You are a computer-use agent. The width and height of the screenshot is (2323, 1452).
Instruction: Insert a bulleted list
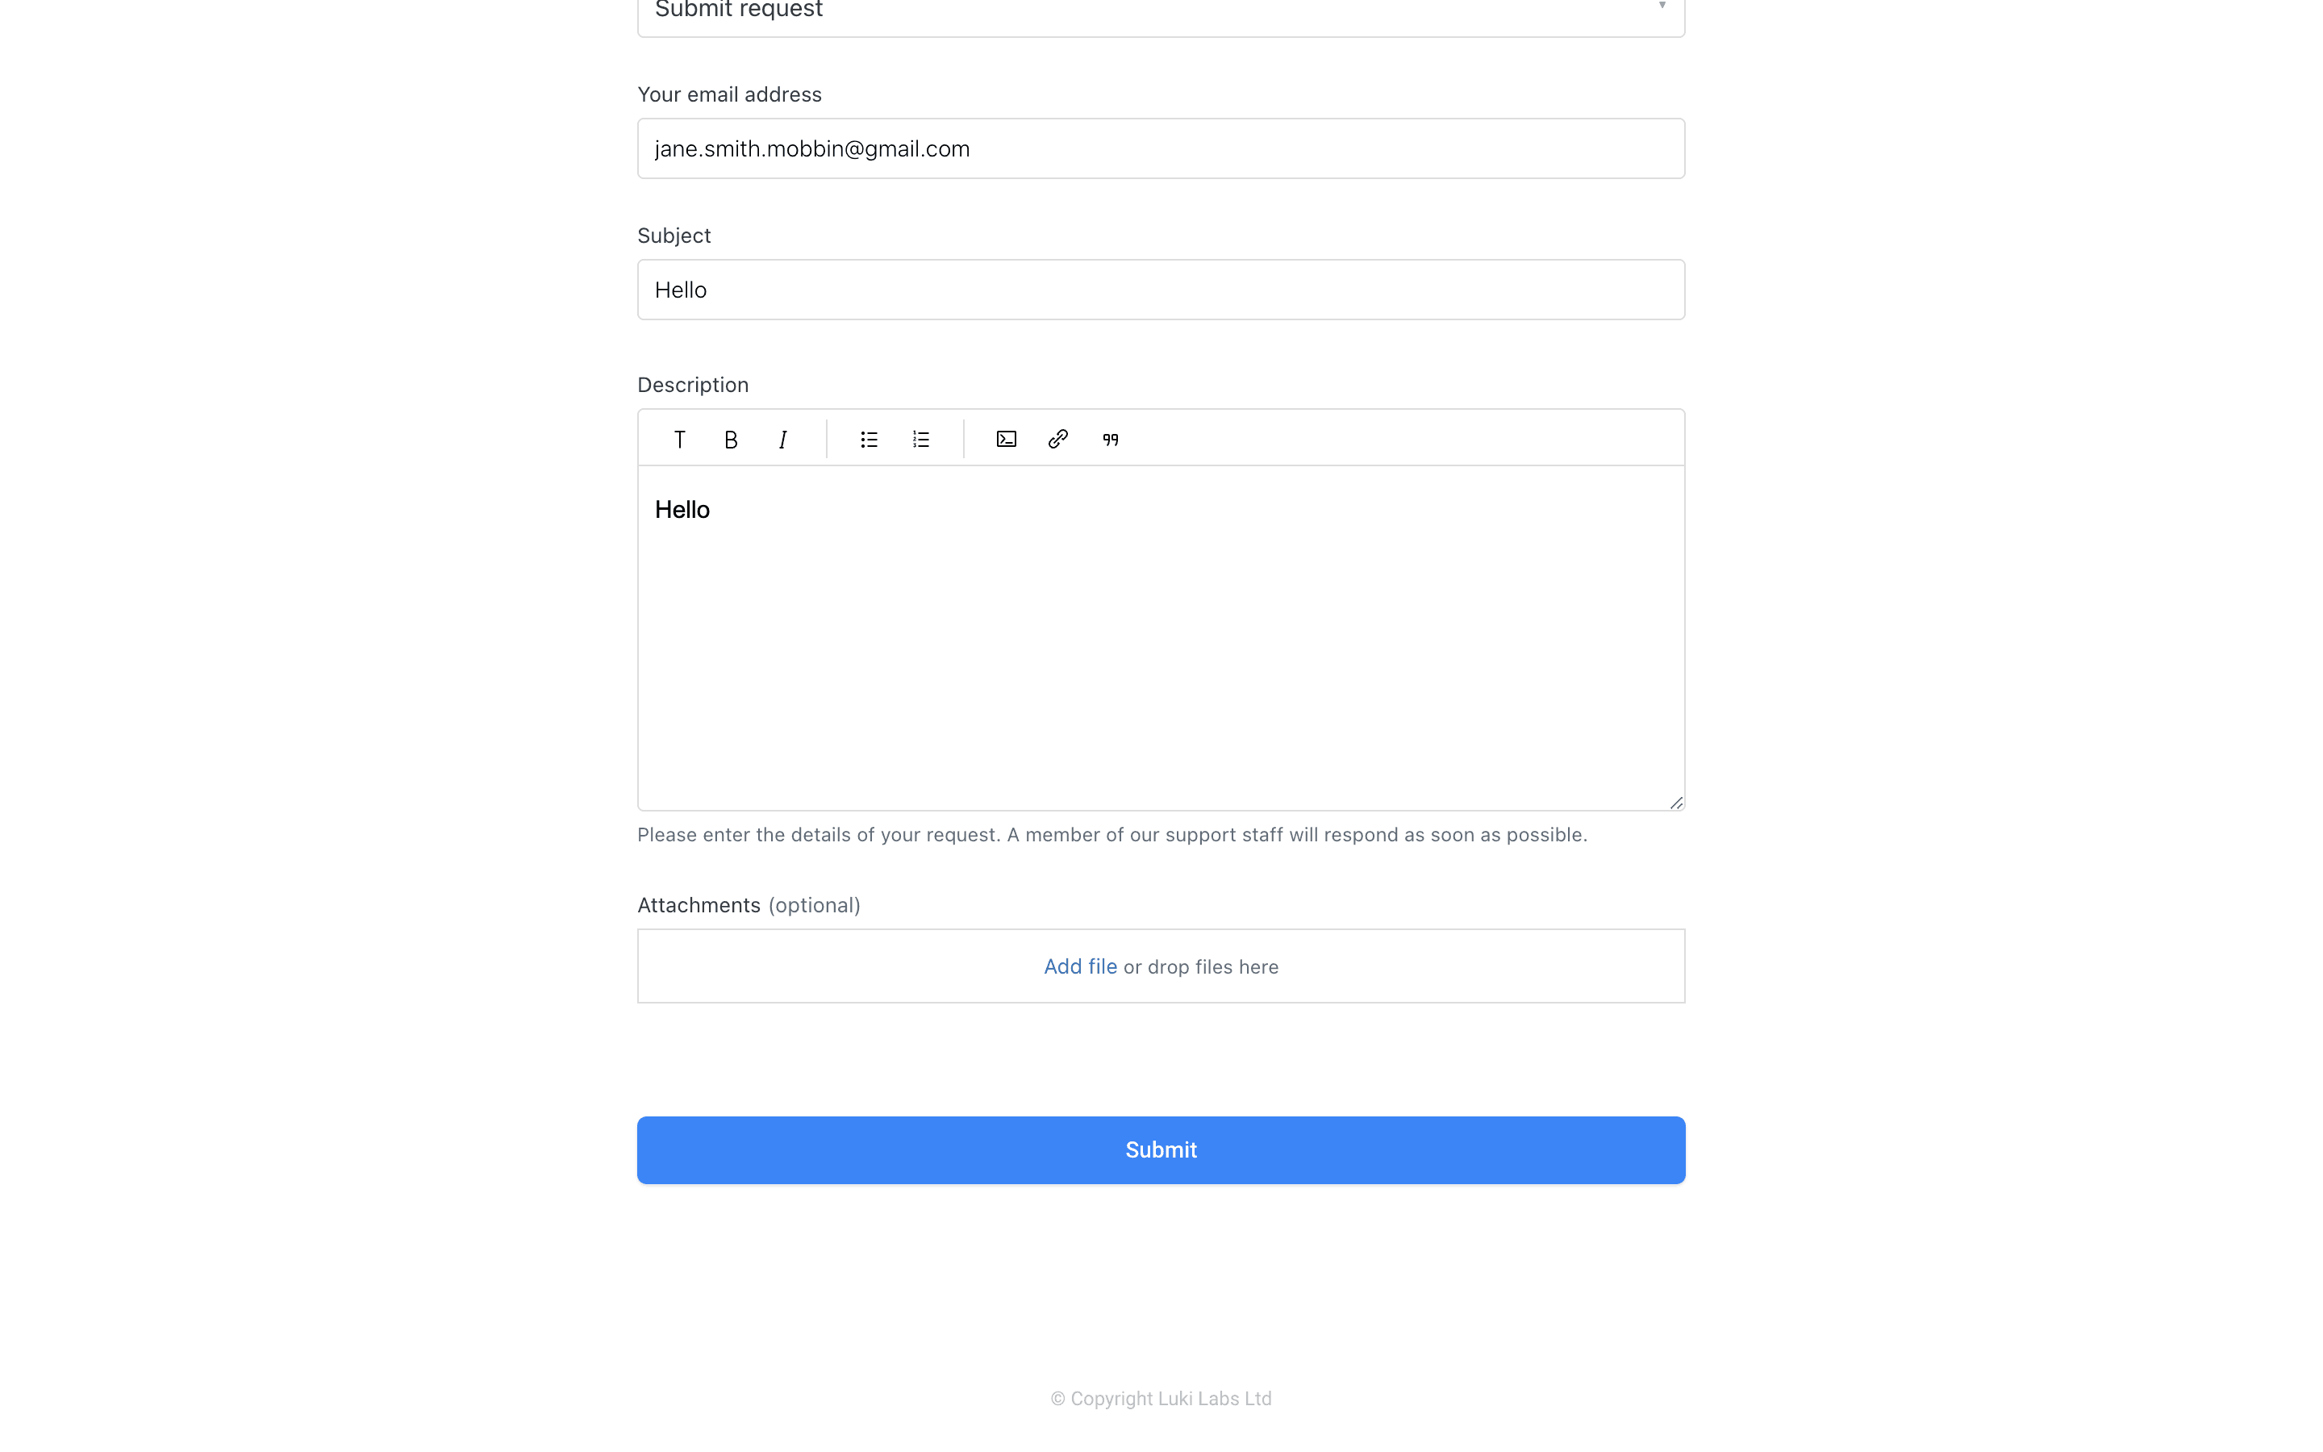[869, 439]
